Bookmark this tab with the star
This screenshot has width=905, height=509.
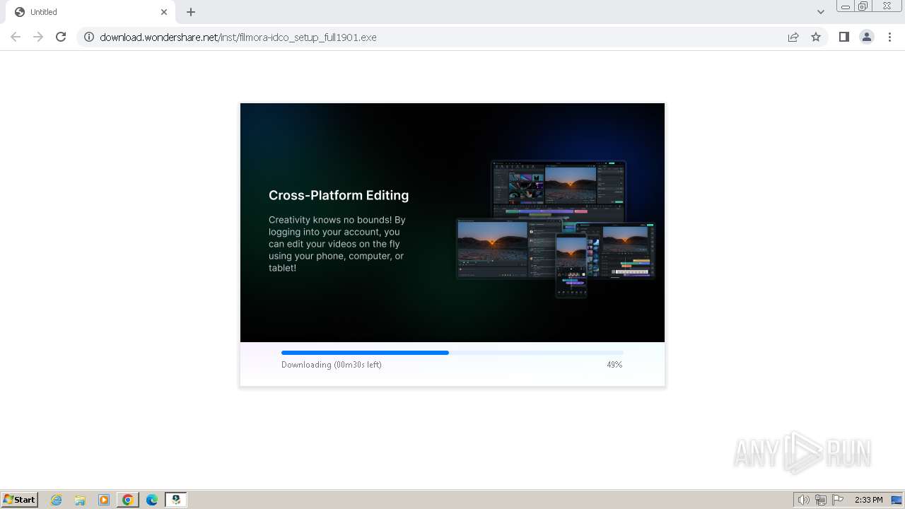[x=816, y=37]
